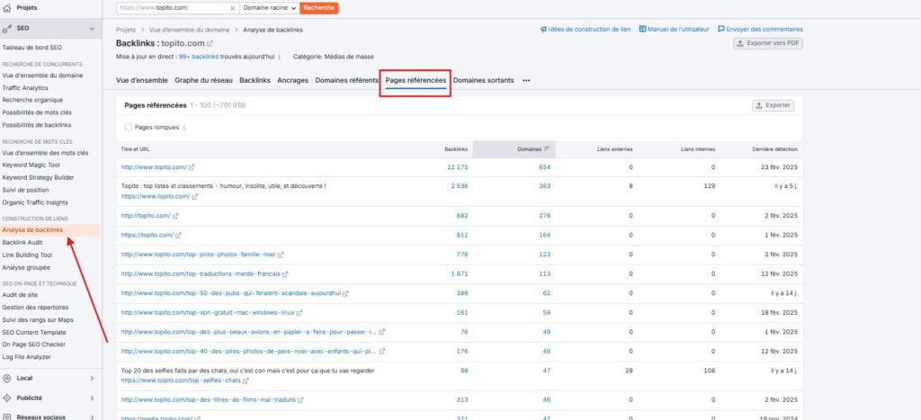Click backlinks count 1 871
The height and width of the screenshot is (420, 921).
[x=460, y=273]
